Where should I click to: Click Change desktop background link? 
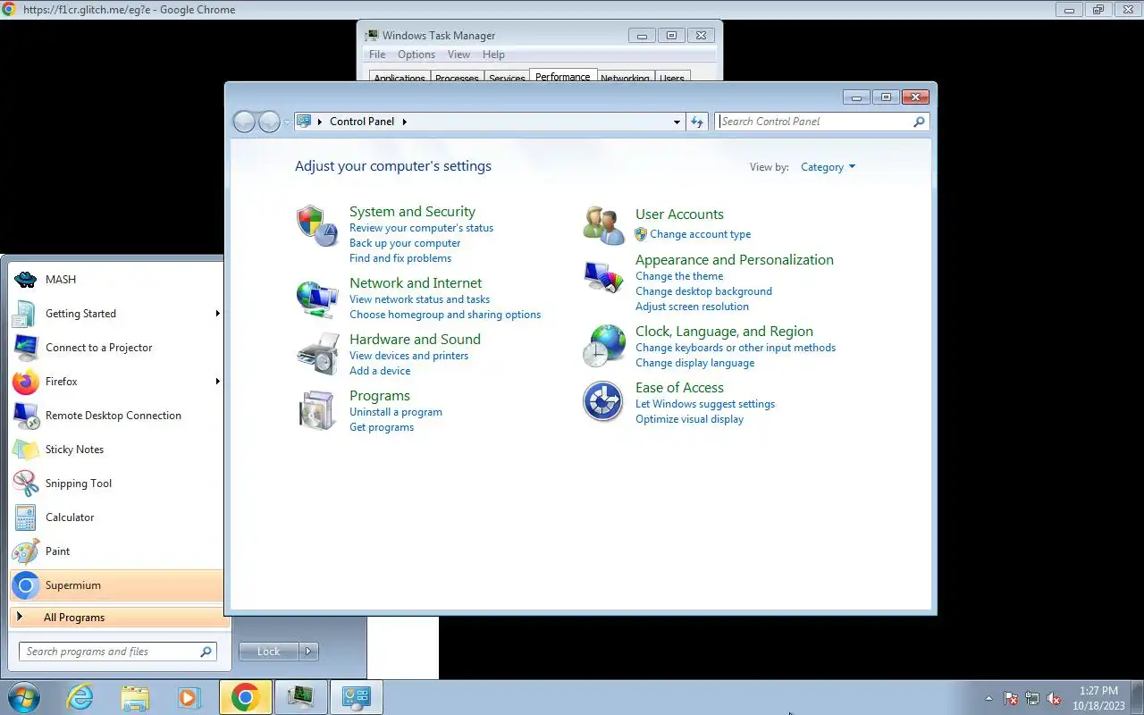(x=703, y=291)
